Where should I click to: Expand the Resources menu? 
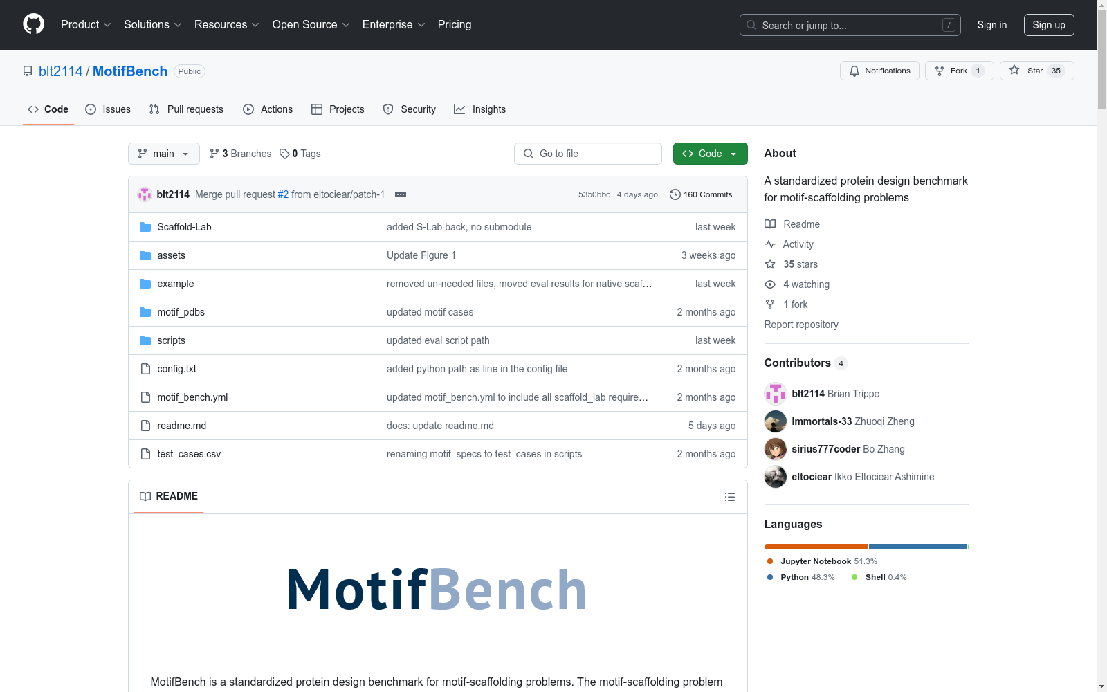coord(227,24)
